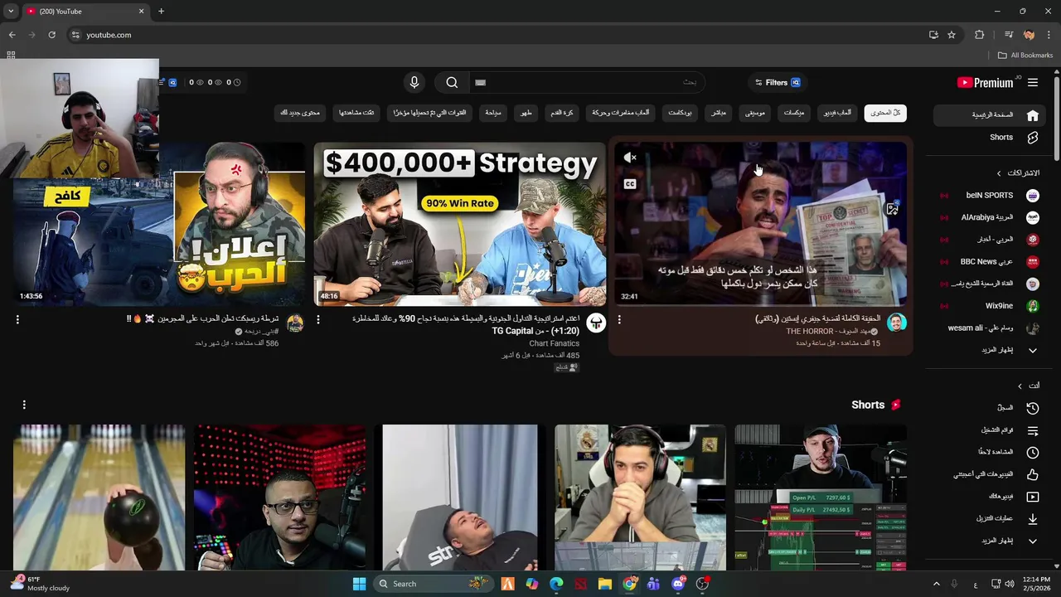The height and width of the screenshot is (597, 1061).
Task: Click the voice search microphone button
Action: point(414,82)
